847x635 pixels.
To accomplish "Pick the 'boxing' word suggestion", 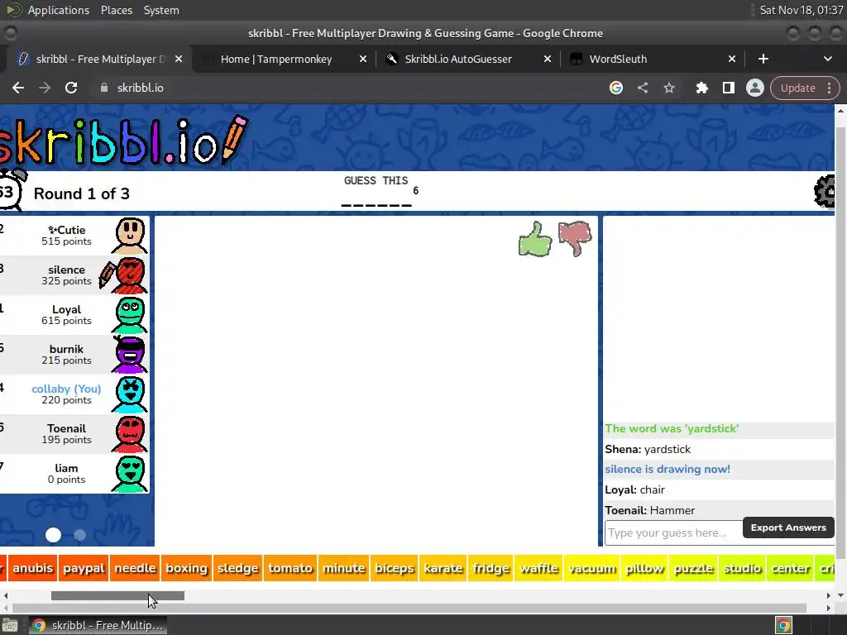I will pos(186,568).
